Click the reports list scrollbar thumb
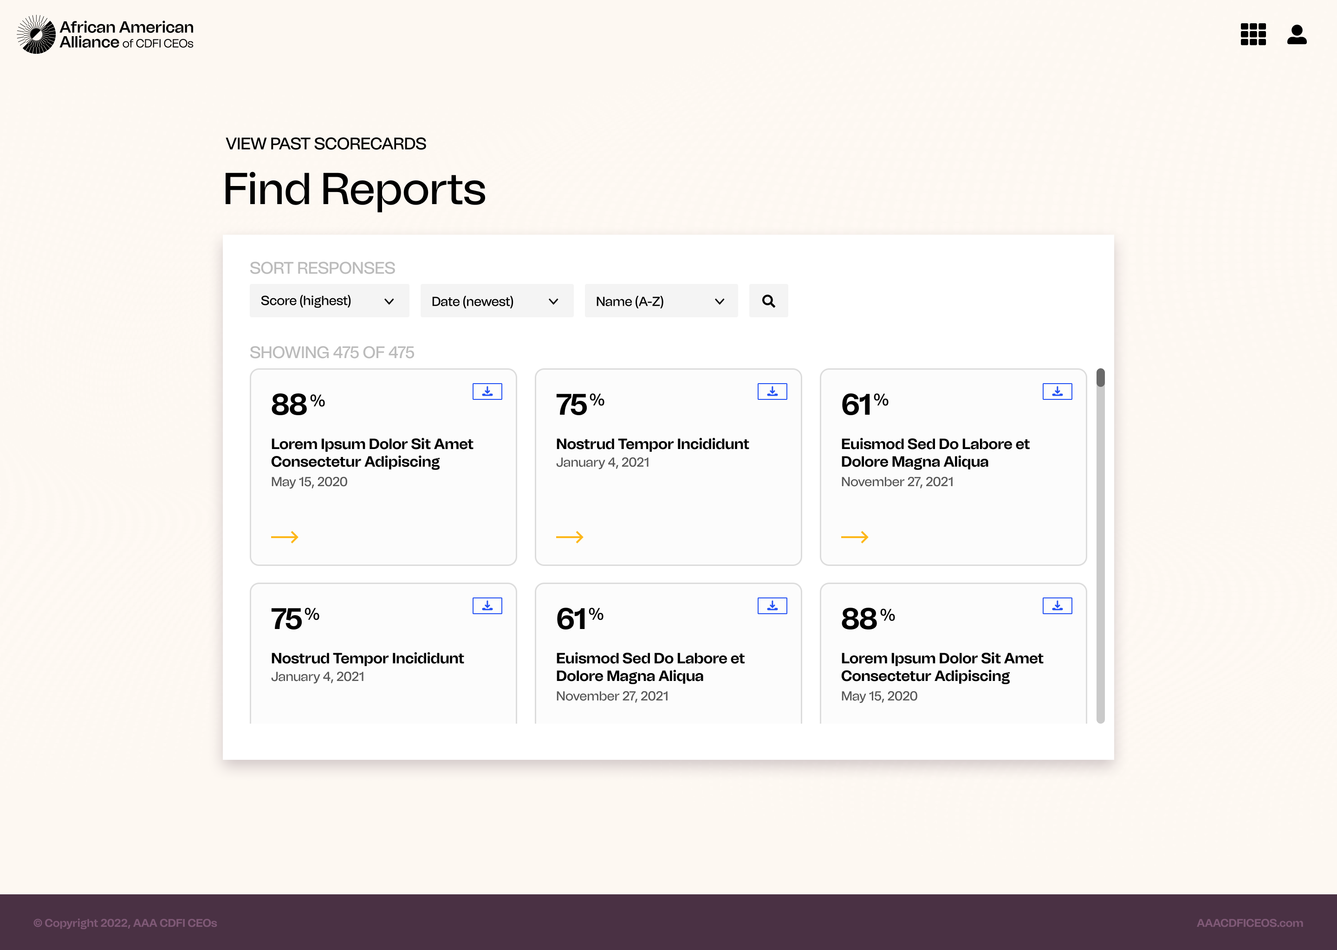This screenshot has height=950, width=1337. [1101, 377]
